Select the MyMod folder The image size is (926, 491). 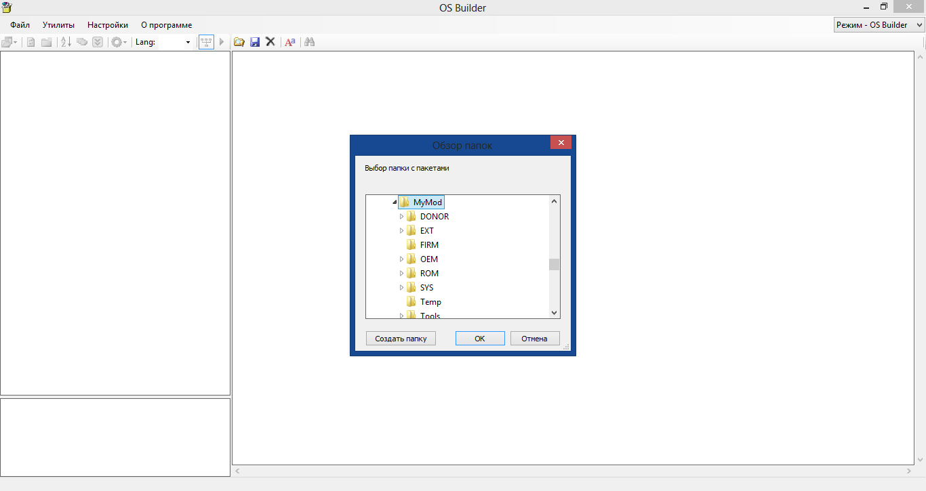tap(421, 202)
